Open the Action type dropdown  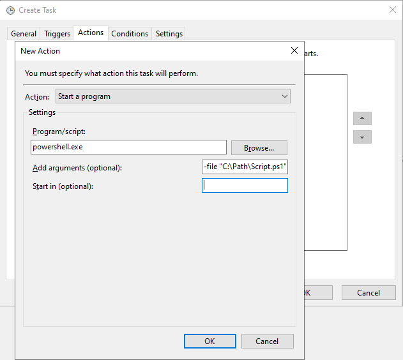[173, 96]
